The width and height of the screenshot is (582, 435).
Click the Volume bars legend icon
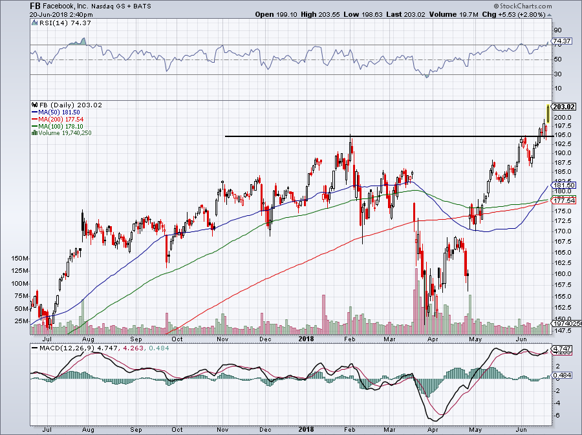[x=35, y=133]
